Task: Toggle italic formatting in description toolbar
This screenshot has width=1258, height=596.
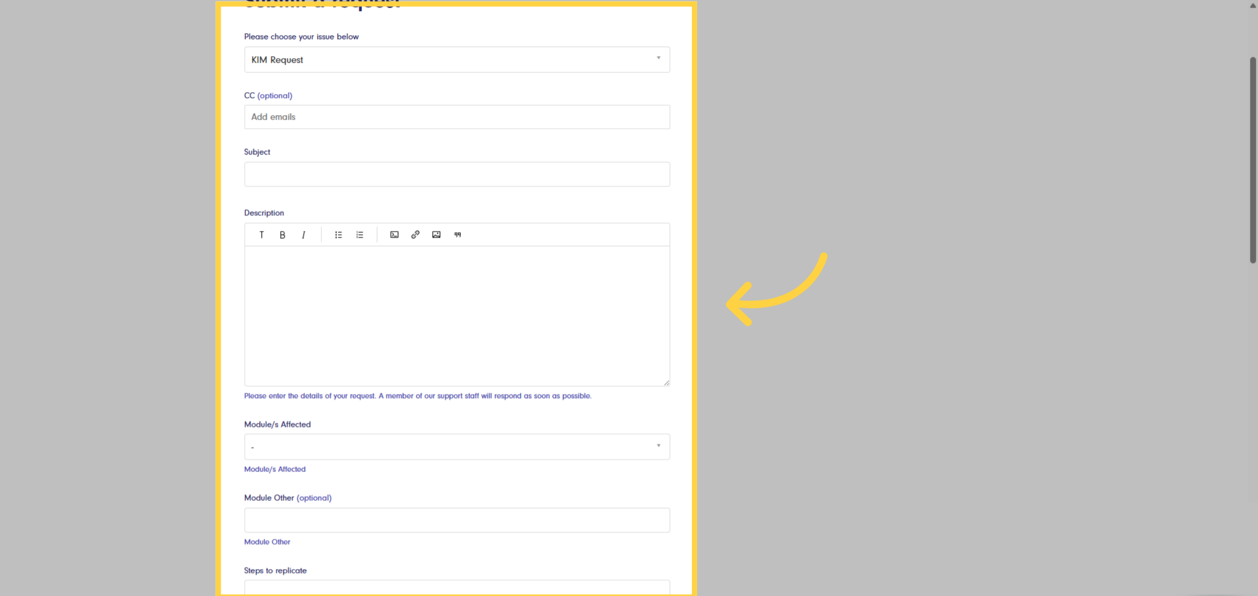Action: 303,235
